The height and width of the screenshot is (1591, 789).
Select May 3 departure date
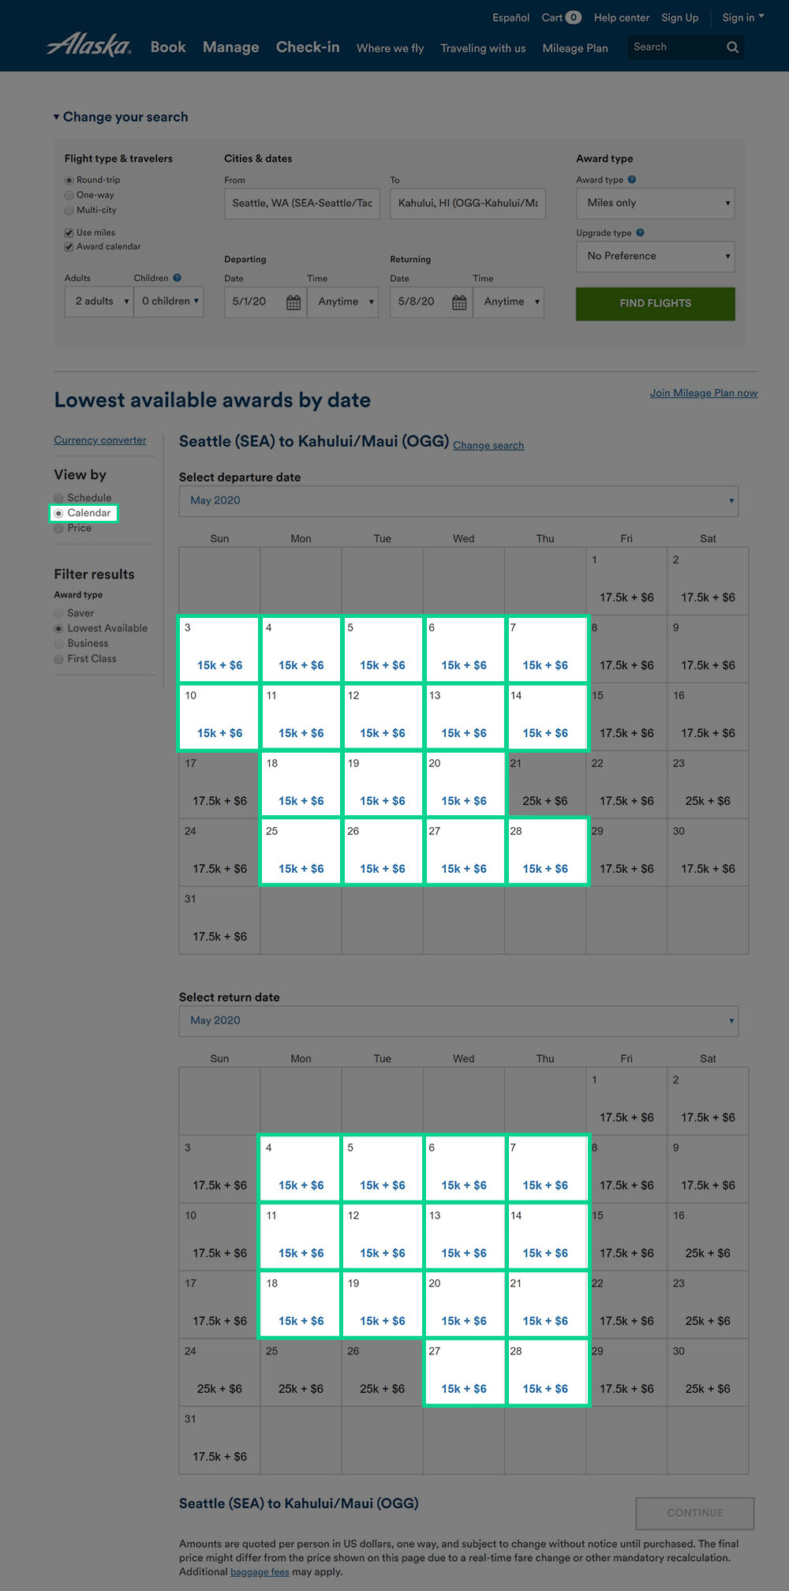click(x=219, y=649)
